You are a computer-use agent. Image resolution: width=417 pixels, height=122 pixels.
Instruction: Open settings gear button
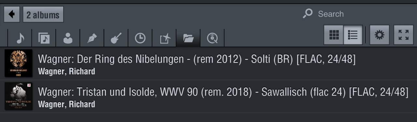click(x=379, y=35)
